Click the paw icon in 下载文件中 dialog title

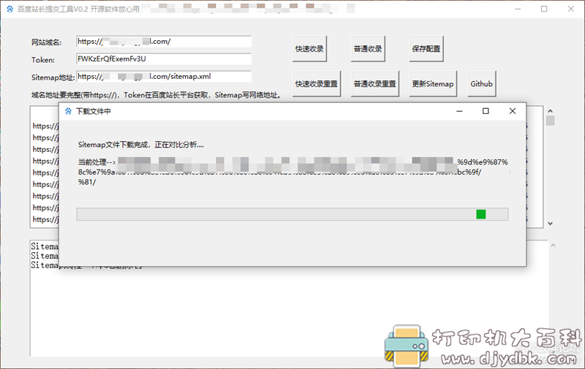68,111
